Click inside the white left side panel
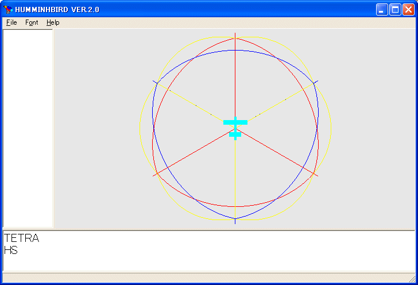The width and height of the screenshot is (418, 285). click(x=28, y=128)
